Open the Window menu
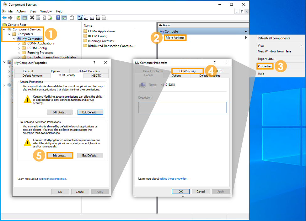The width and height of the screenshot is (306, 221). (x=46, y=11)
